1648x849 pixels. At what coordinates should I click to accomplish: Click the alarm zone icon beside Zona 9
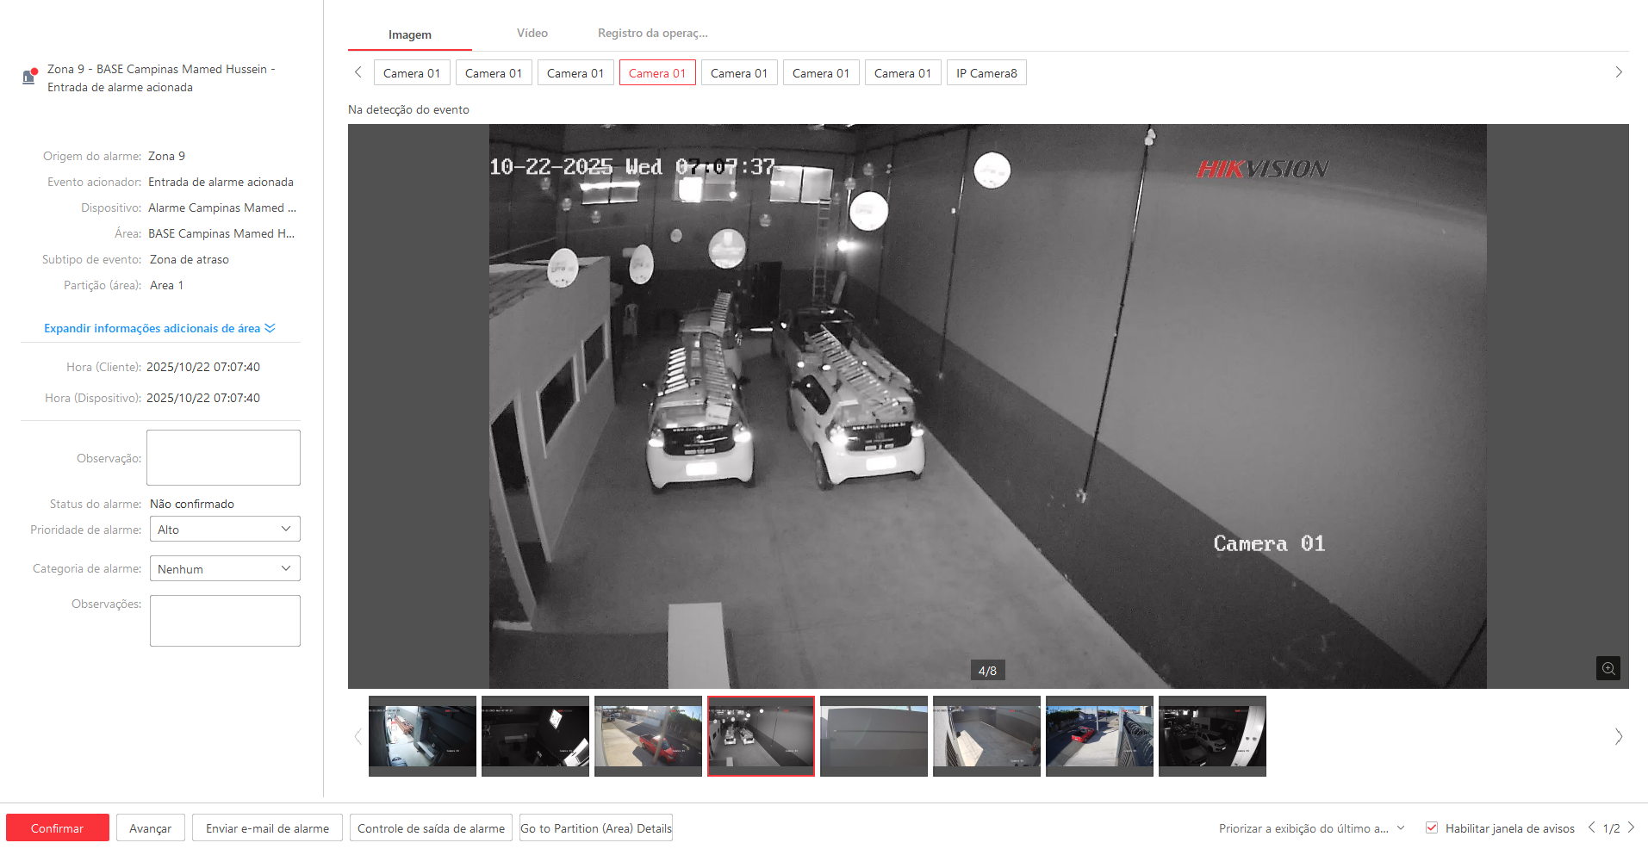click(x=29, y=77)
